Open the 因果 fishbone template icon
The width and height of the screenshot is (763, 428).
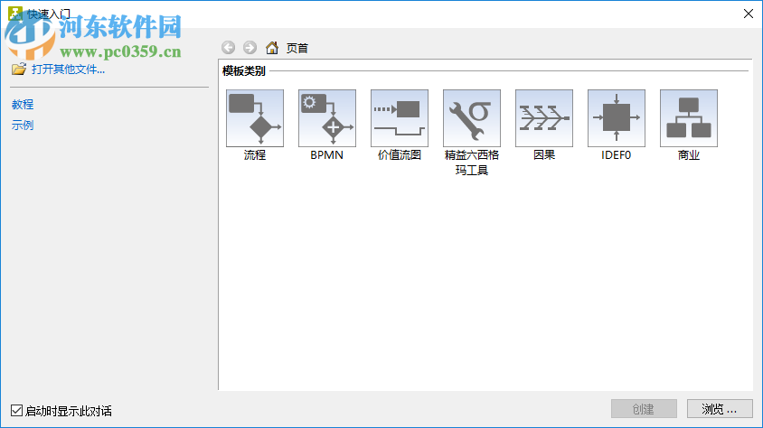[x=544, y=118]
